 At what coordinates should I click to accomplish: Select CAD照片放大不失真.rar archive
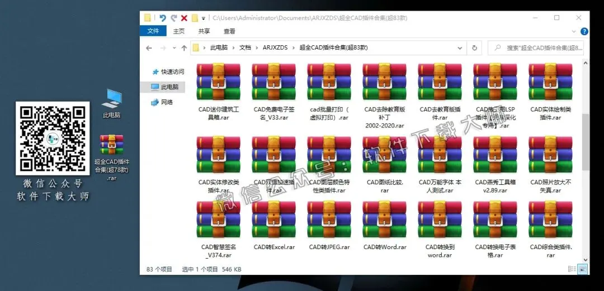[x=550, y=165]
